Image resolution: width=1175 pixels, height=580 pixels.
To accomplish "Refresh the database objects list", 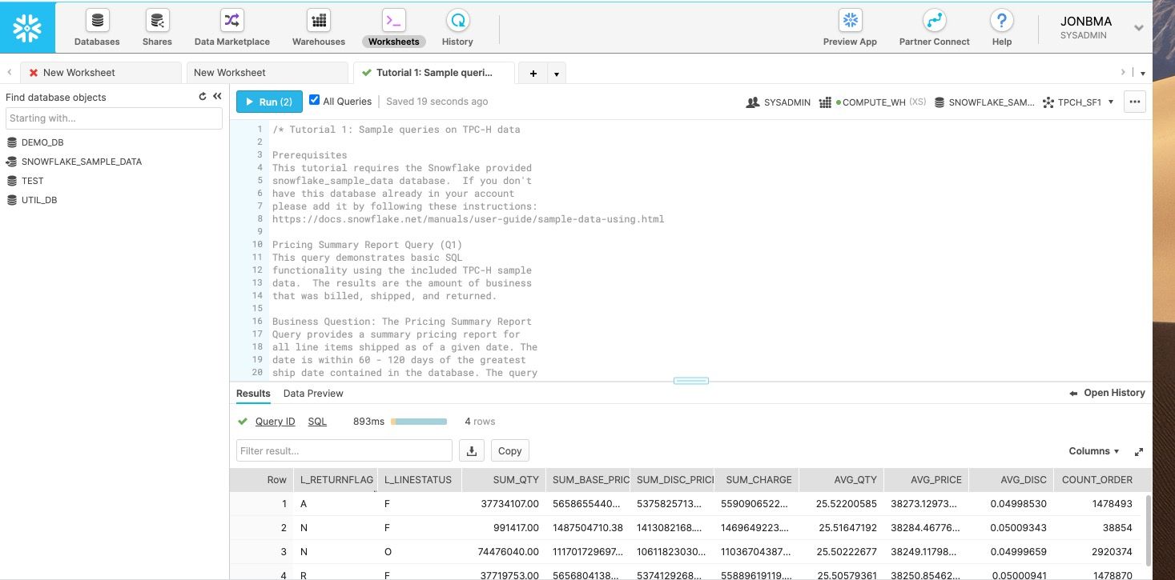I will click(203, 97).
